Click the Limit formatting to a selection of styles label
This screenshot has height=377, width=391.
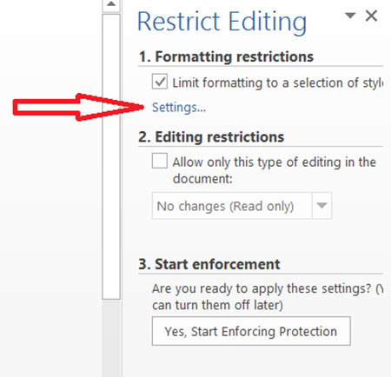pos(277,83)
